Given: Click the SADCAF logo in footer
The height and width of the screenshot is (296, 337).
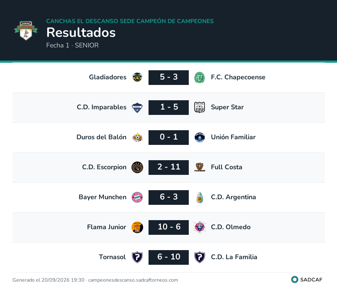Looking at the screenshot, I should click(x=307, y=279).
